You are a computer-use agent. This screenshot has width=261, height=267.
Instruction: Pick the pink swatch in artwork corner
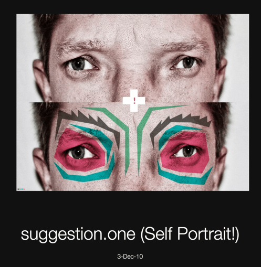click(x=24, y=189)
